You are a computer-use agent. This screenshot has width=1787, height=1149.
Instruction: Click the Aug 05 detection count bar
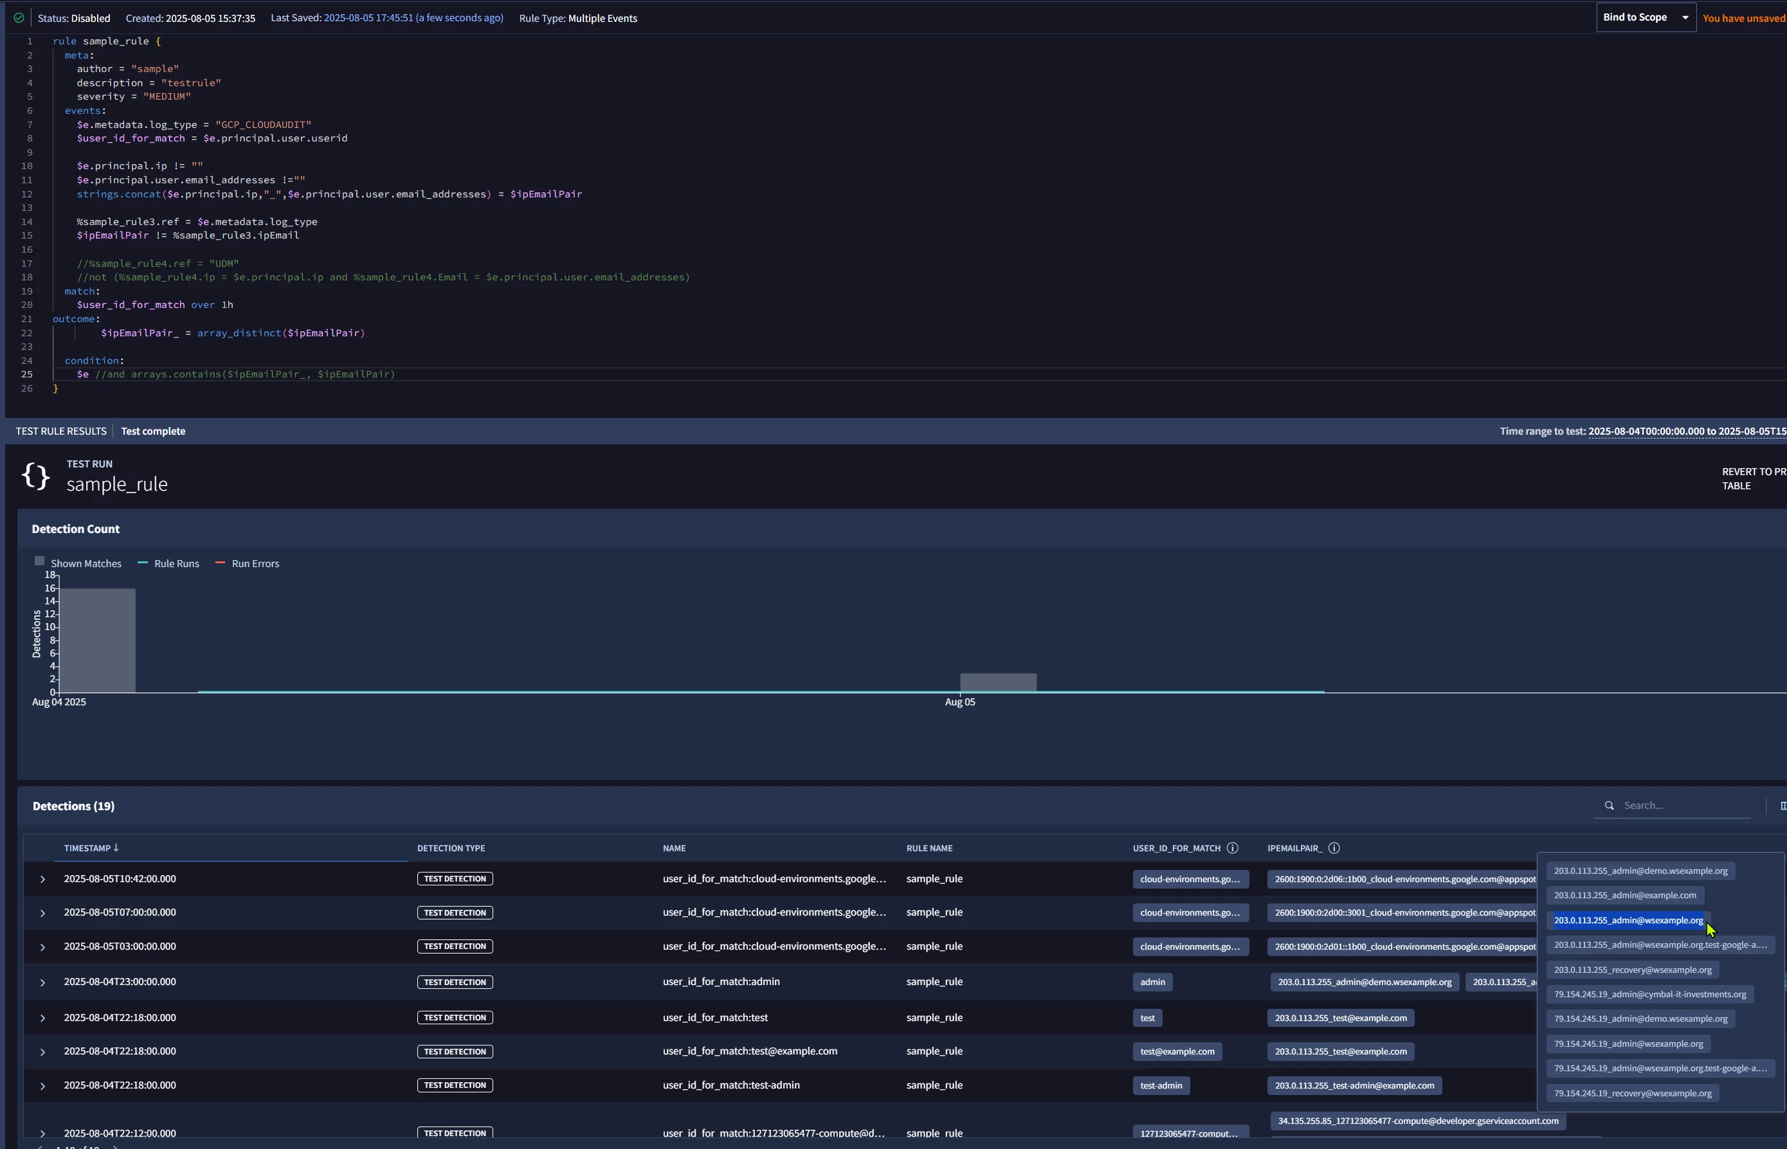(997, 683)
